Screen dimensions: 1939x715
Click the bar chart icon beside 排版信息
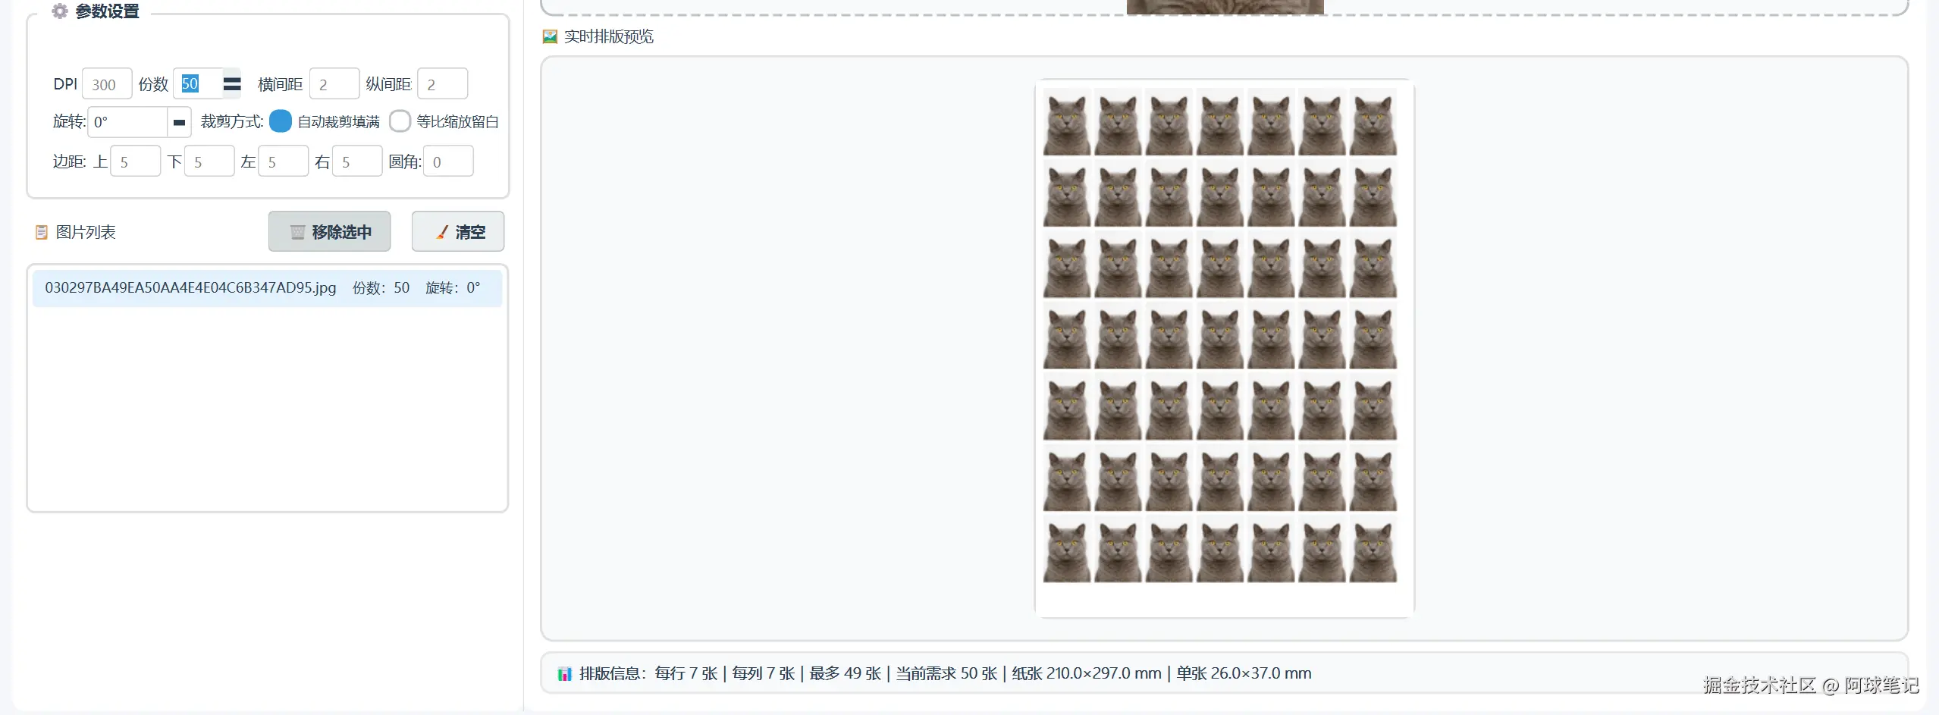564,673
